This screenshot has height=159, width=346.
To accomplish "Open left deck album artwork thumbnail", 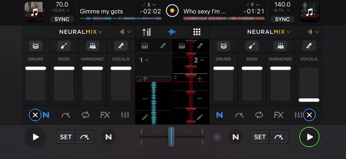I will coord(34,12).
